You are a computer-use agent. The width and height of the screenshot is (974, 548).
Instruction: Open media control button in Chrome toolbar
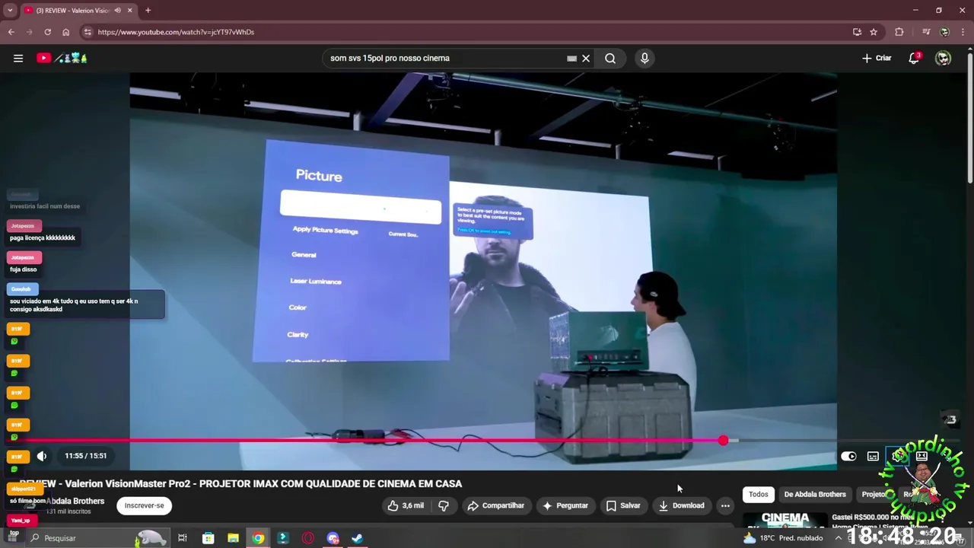click(926, 32)
